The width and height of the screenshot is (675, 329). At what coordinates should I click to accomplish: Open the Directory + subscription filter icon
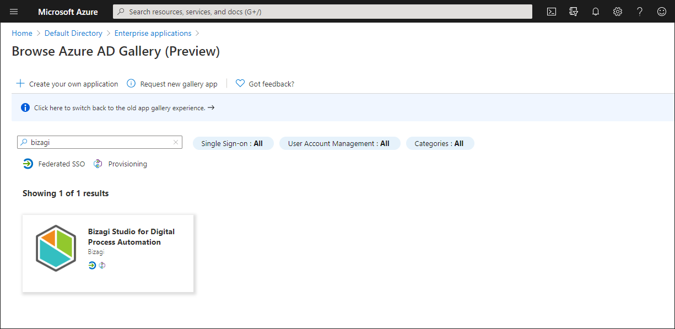pos(574,12)
